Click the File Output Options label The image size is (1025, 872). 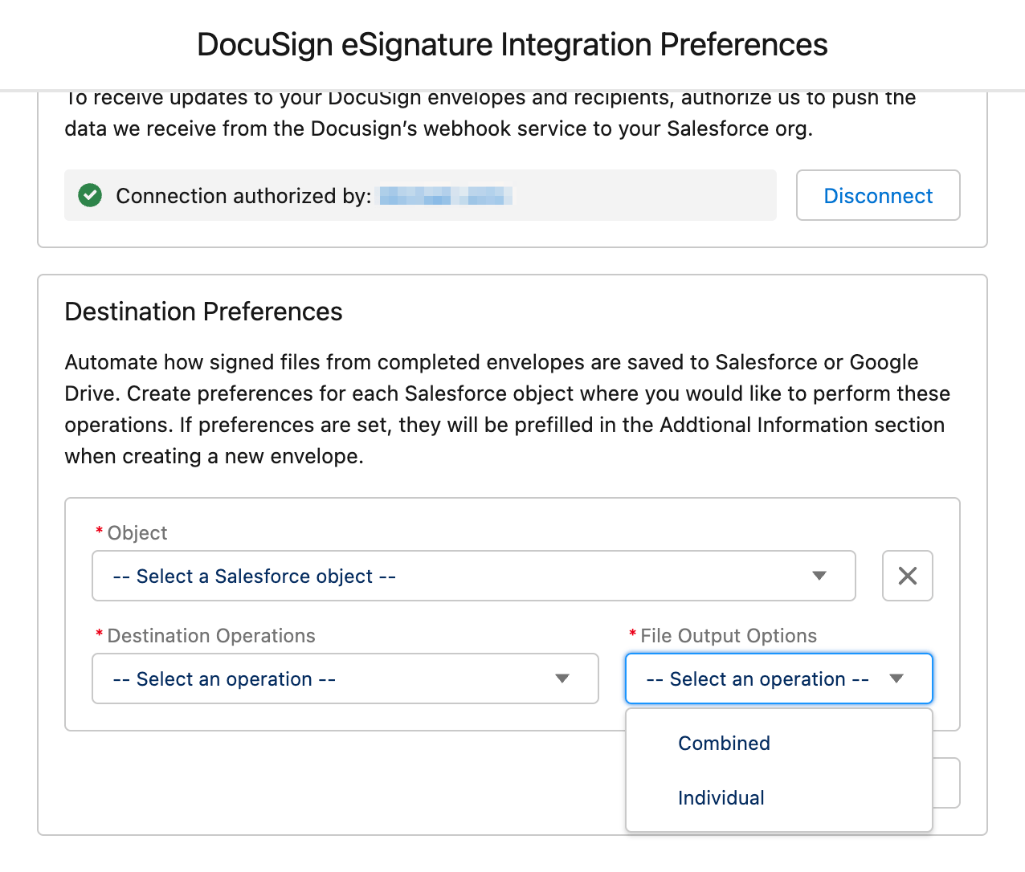tap(729, 636)
